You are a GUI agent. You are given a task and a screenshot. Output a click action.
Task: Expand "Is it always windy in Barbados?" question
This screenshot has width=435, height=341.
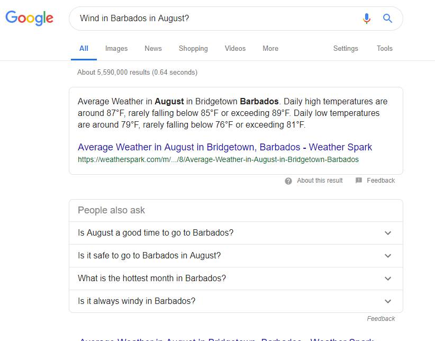click(387, 301)
